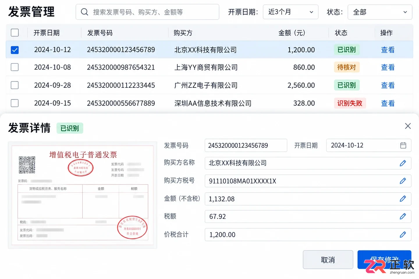Click the 发票号码 field in details

[246, 145]
